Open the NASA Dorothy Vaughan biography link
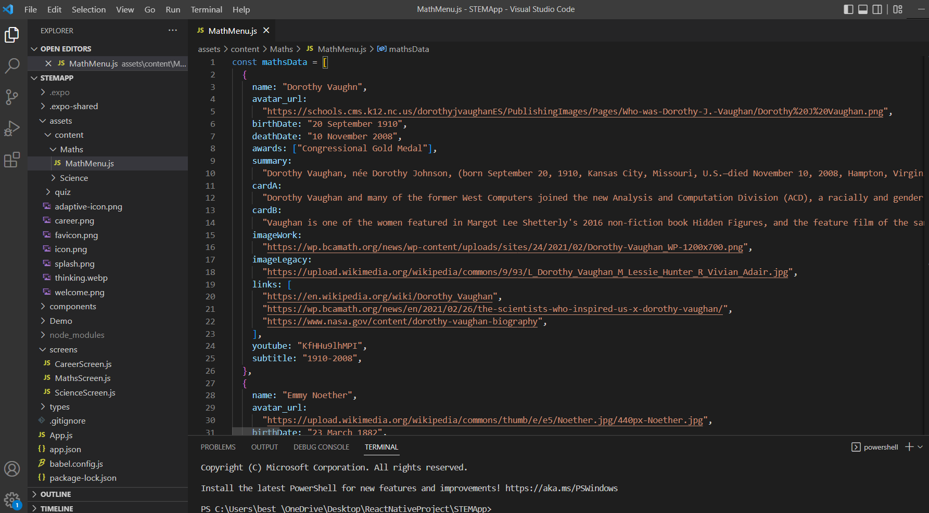 (x=402, y=321)
